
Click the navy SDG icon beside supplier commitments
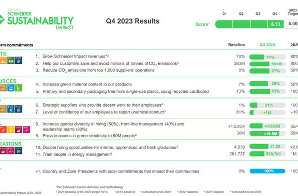coord(19,109)
